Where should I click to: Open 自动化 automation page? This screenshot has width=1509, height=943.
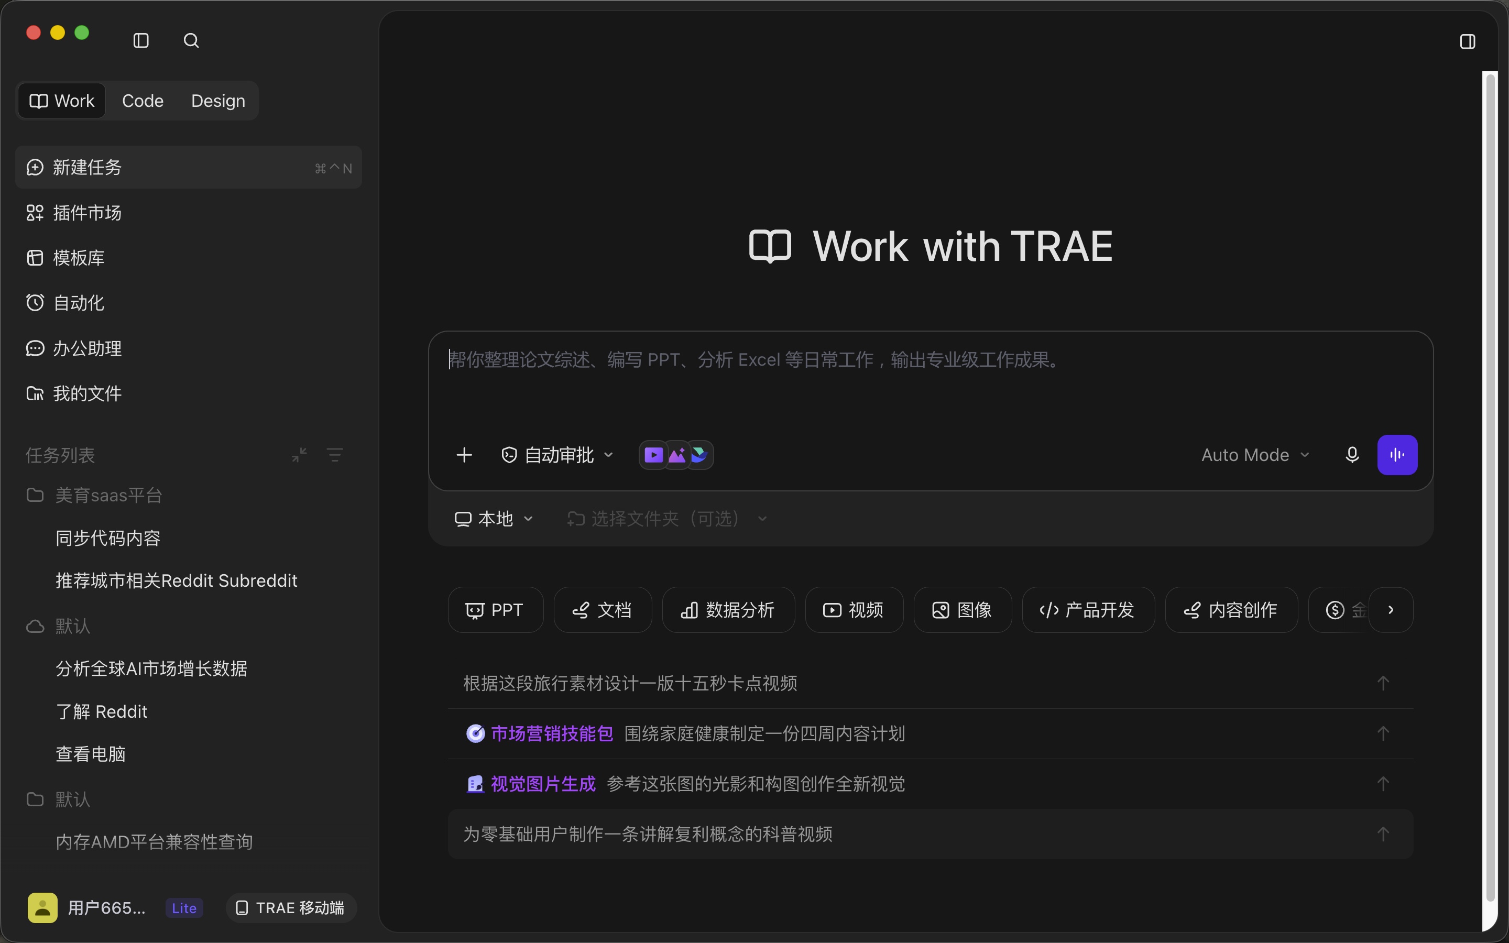click(x=188, y=303)
